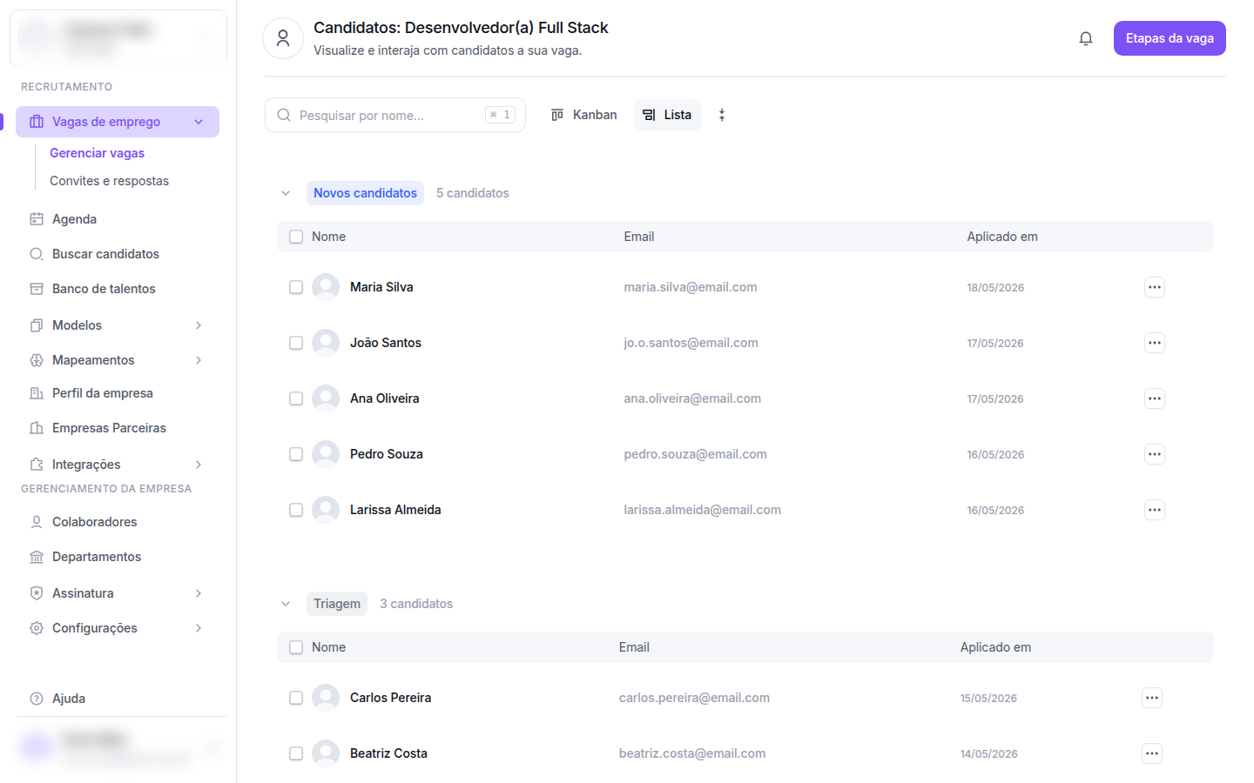Open more actions for João Santos
The width and height of the screenshot is (1254, 783).
pyautogui.click(x=1155, y=343)
